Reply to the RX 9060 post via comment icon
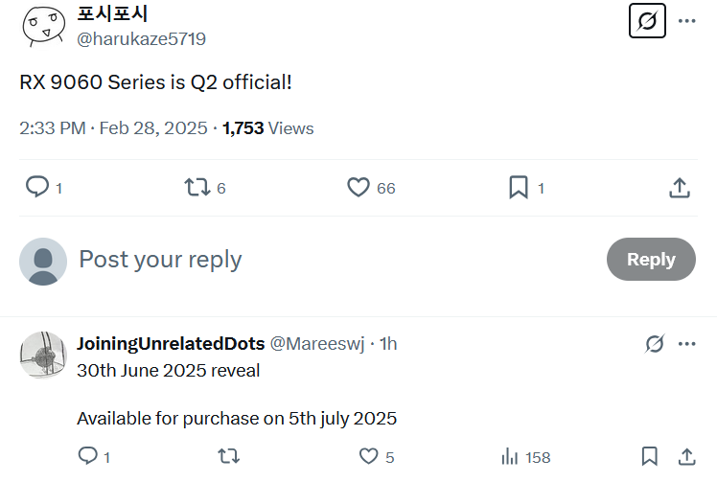The image size is (717, 482). click(37, 187)
